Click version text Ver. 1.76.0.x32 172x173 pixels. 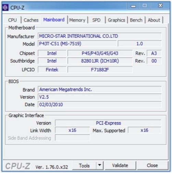pos(52,167)
